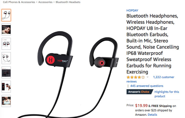
Task: Open the Accessories breadcrumb link
Action: coord(45,2)
